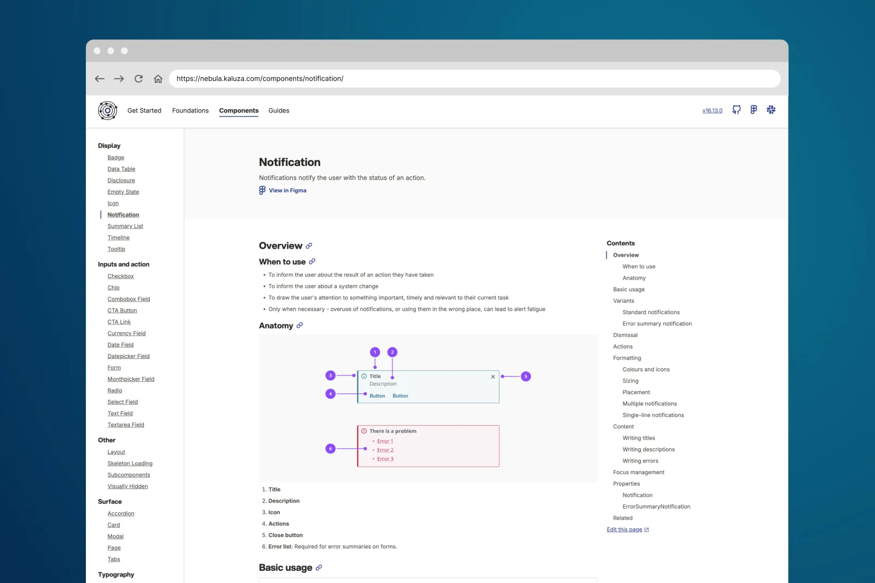Open Skeleton Loading in the sidebar
Screen dimensions: 875x583
(130, 464)
